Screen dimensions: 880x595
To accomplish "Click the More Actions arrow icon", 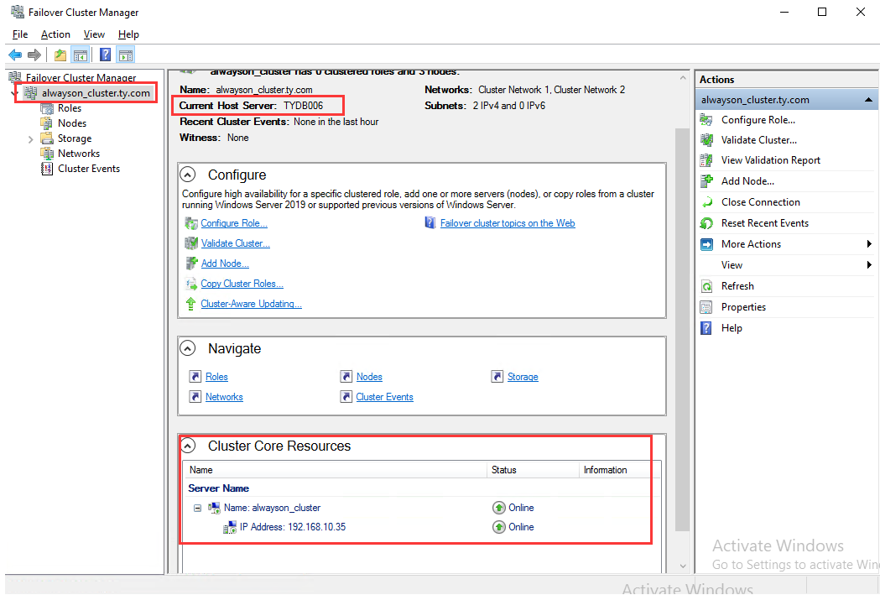I will click(x=706, y=244).
